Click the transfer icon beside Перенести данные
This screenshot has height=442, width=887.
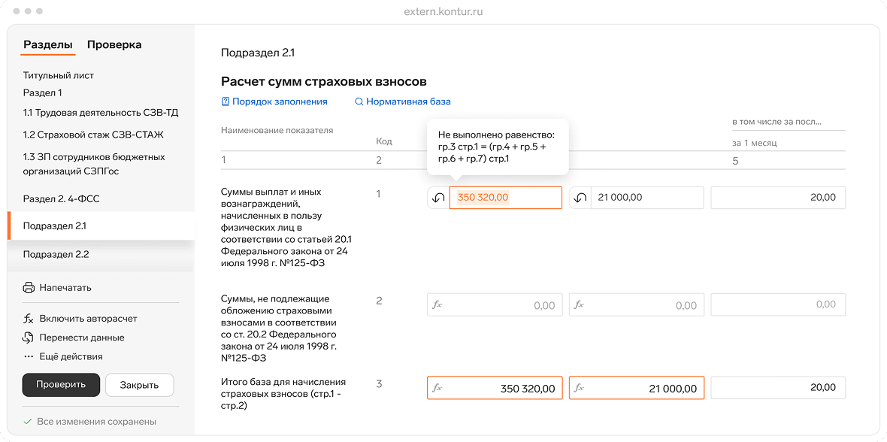(28, 337)
